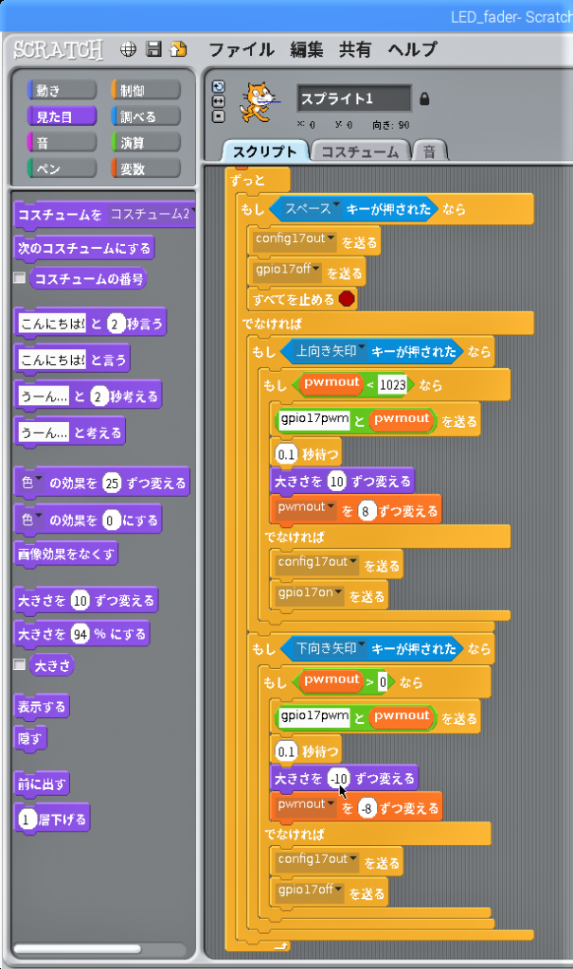This screenshot has width=573, height=969.
Task: Click the 94 value in 大きさ % block
Action: tap(80, 634)
